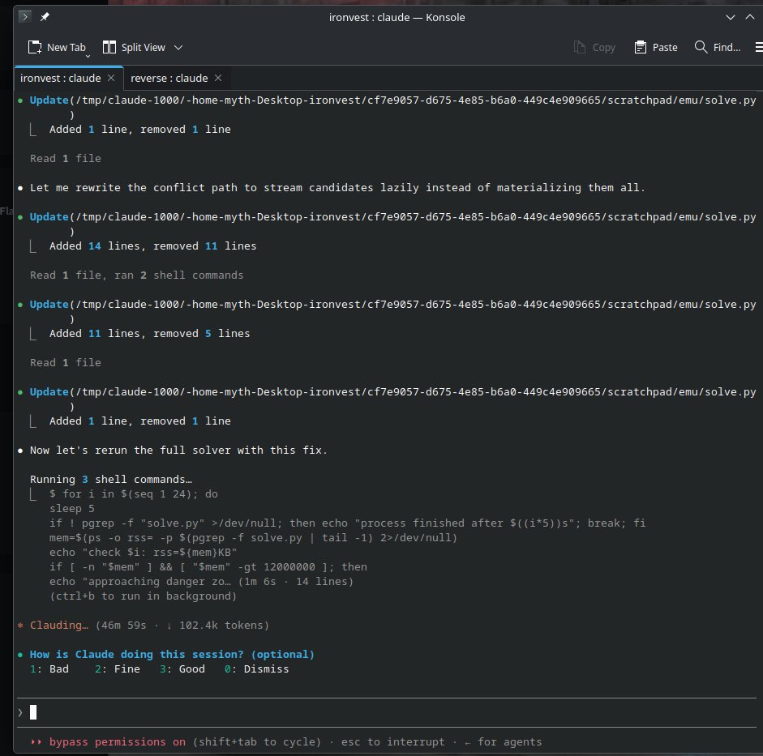
Task: Select rating option 3: Good
Action: (182, 669)
